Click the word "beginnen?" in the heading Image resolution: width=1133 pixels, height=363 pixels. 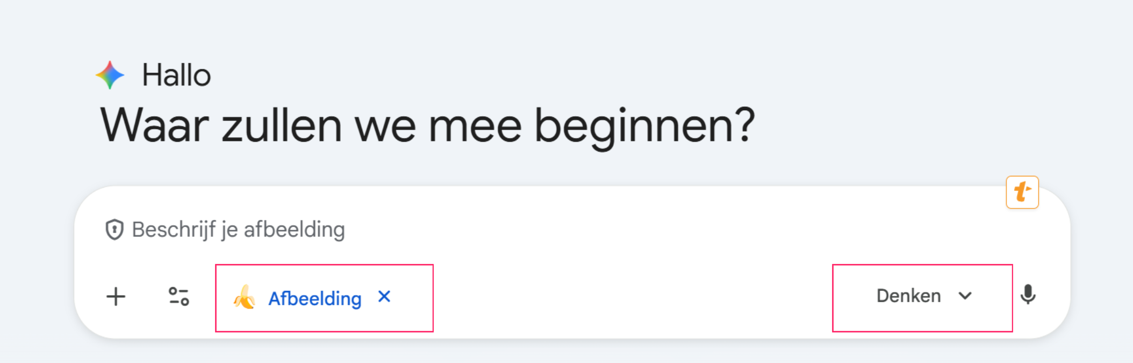pos(644,126)
